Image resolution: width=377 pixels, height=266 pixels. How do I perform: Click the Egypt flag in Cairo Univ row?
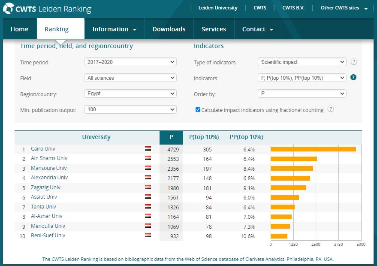point(148,149)
